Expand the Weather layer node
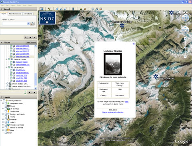The width and height of the screenshot is (192, 146). point(3,119)
